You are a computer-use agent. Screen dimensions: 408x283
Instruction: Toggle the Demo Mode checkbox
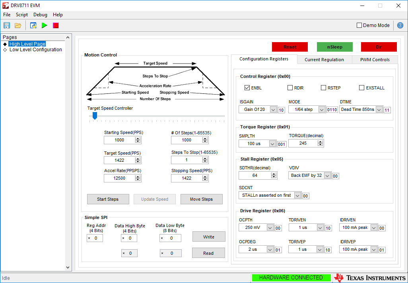coord(359,25)
